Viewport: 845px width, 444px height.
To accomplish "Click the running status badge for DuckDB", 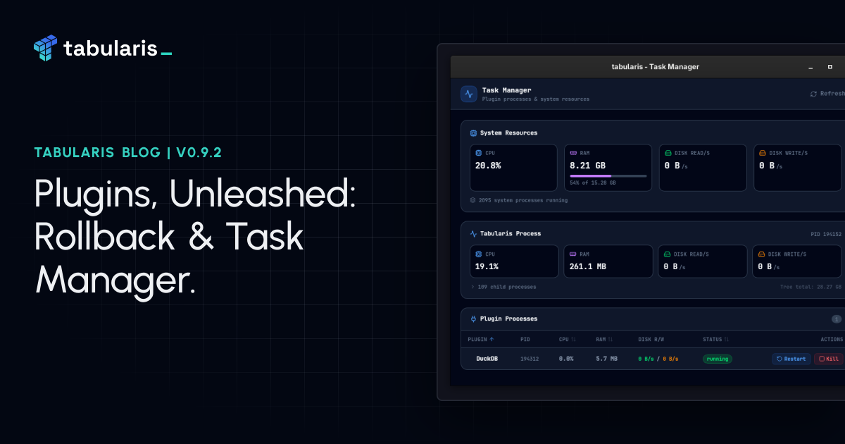I will [x=717, y=359].
